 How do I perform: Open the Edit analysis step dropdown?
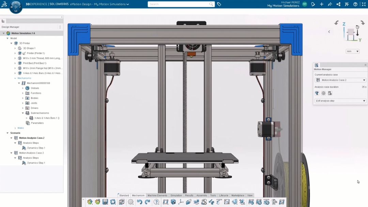tap(340, 101)
